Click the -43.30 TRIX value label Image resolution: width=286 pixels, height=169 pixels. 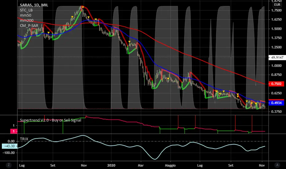point(10,146)
